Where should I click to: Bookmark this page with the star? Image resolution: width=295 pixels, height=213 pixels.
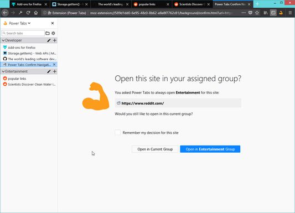click(257, 13)
